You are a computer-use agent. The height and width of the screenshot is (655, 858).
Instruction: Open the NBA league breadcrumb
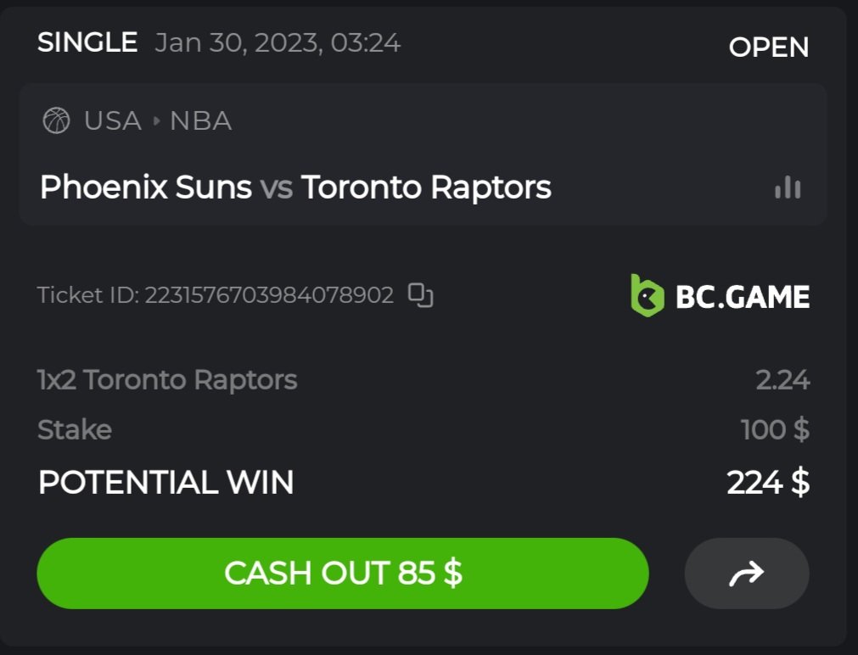coord(200,120)
